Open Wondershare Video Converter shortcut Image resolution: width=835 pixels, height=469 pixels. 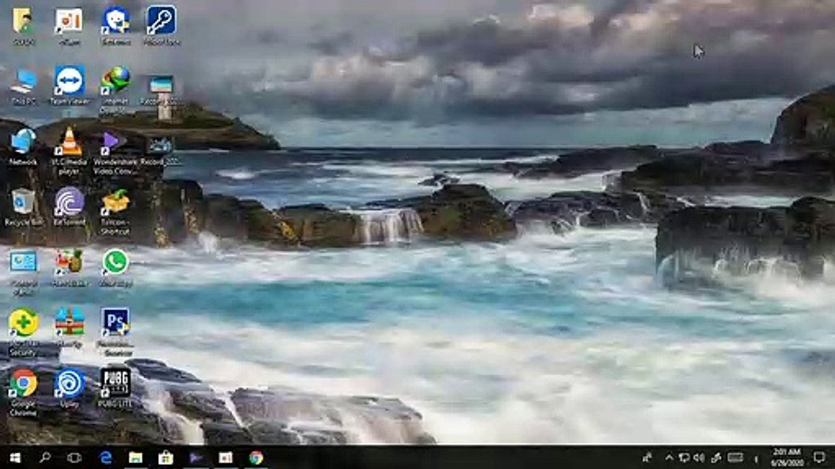(x=115, y=140)
